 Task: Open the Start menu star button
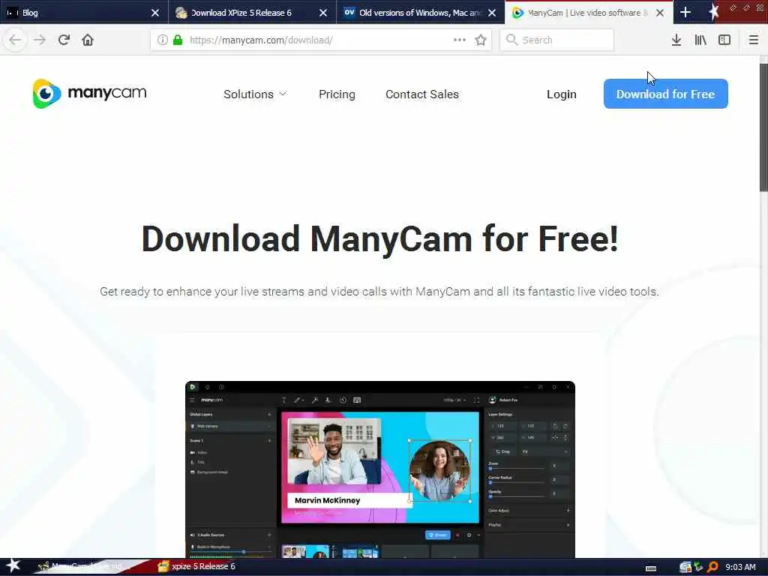pos(13,565)
